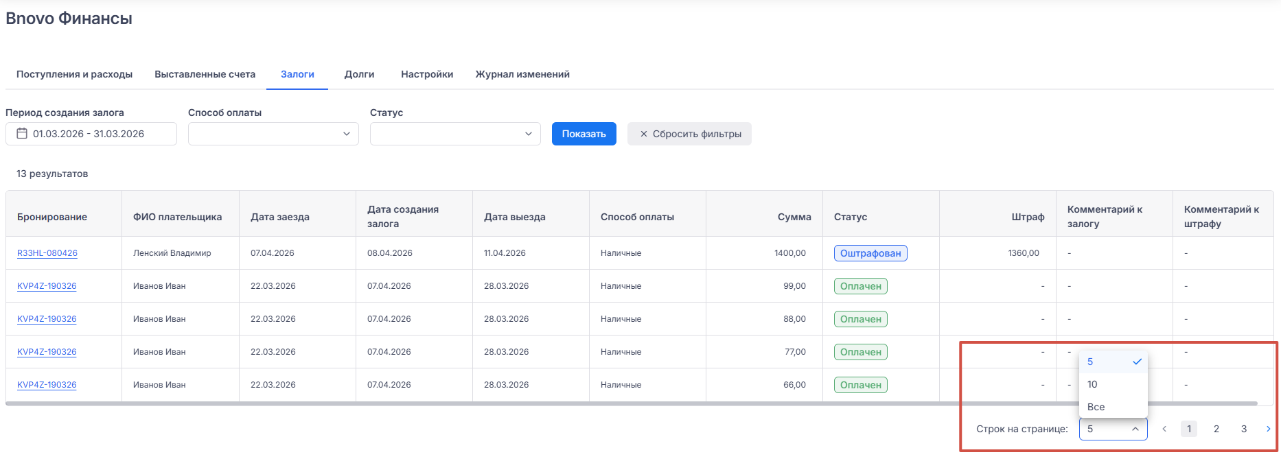The width and height of the screenshot is (1281, 459).
Task: Switch to Поступления и расходы tab
Action: 74,74
